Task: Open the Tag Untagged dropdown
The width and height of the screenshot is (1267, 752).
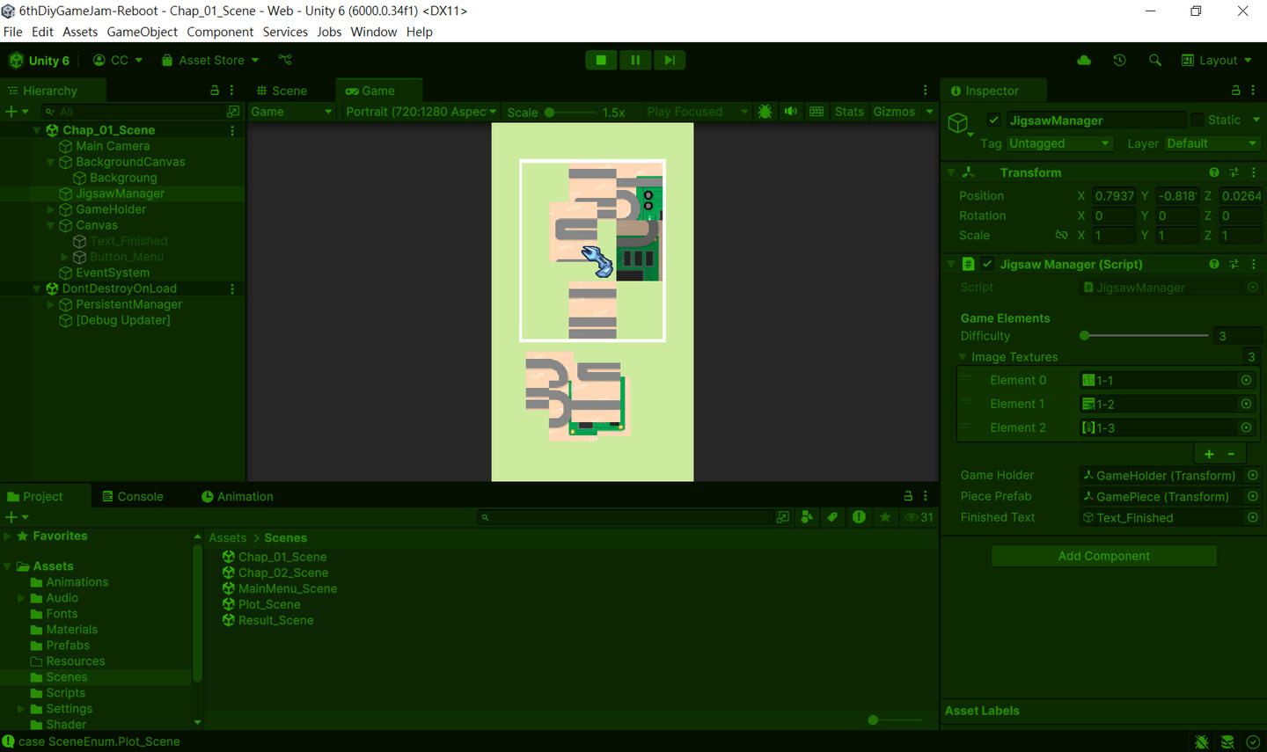Action: click(1060, 143)
